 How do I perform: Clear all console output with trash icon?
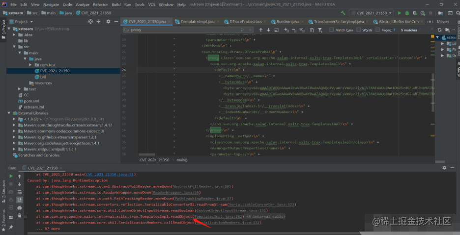(19, 216)
